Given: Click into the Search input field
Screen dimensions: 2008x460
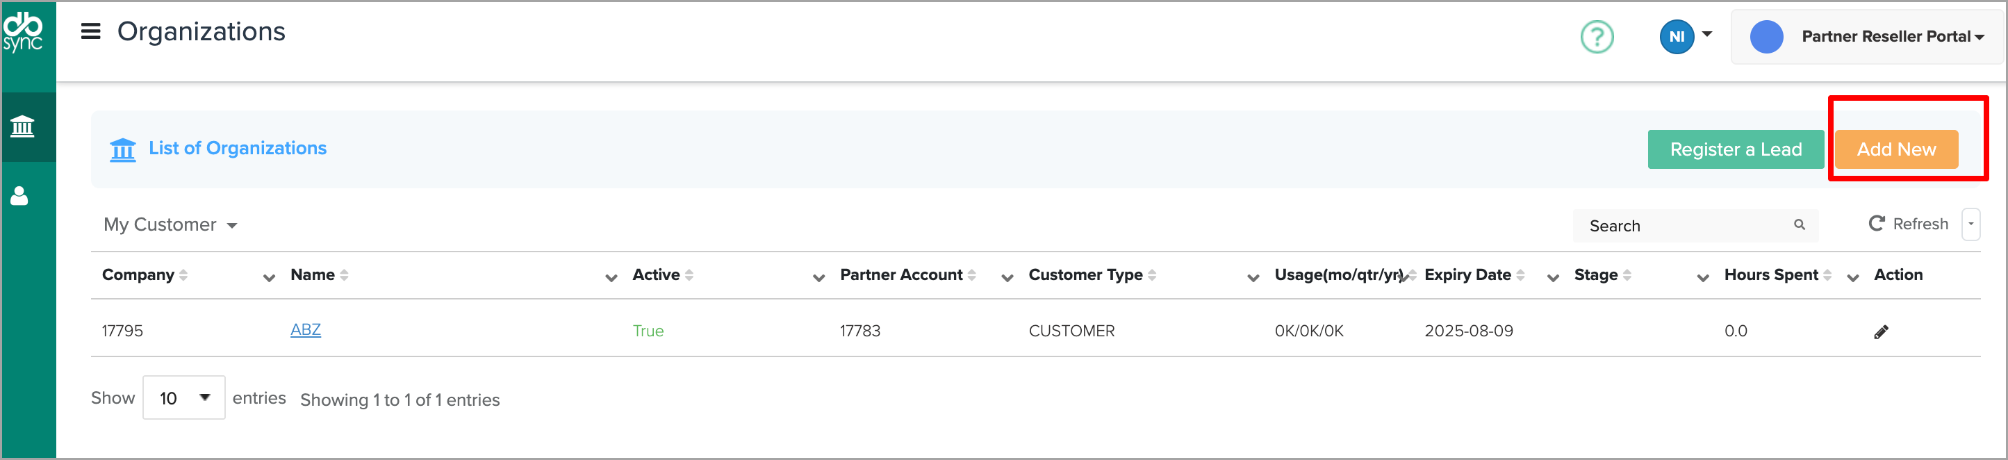Looking at the screenshot, I should 1684,226.
